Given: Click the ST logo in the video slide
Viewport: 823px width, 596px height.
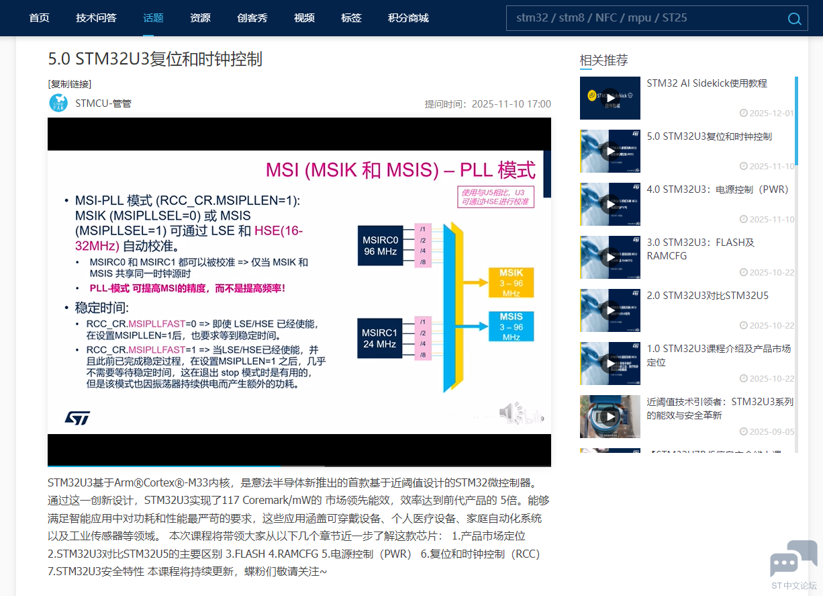Looking at the screenshot, I should tap(77, 418).
